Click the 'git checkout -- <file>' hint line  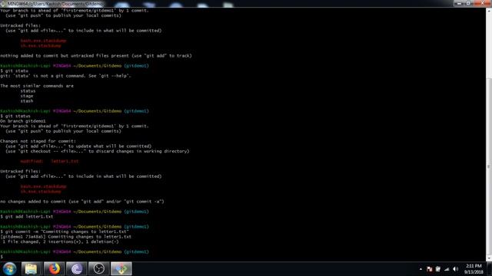pyautogui.click(x=98, y=151)
